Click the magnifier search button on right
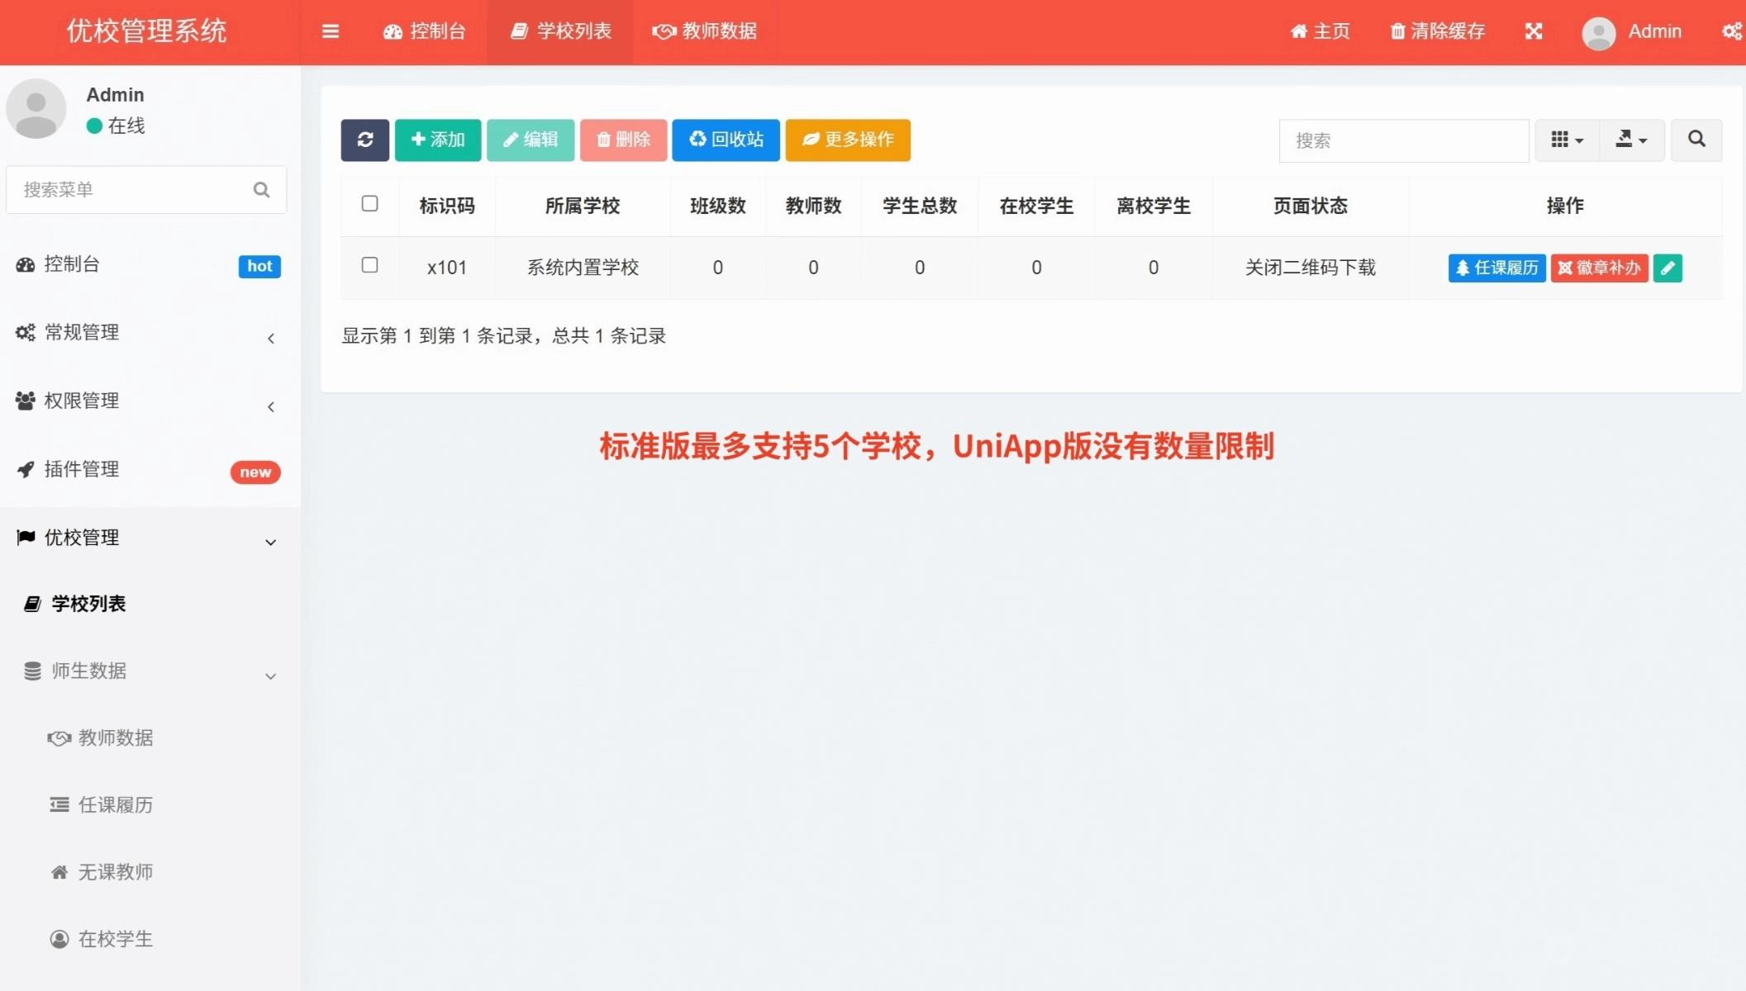This screenshot has width=1746, height=991. (1696, 140)
